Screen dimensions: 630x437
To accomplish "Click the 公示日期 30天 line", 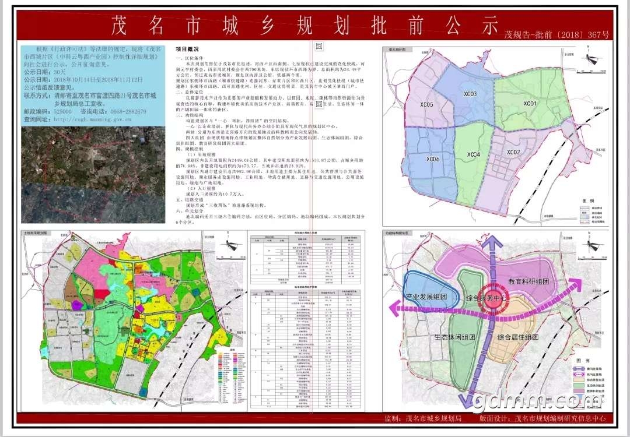I will coord(44,72).
